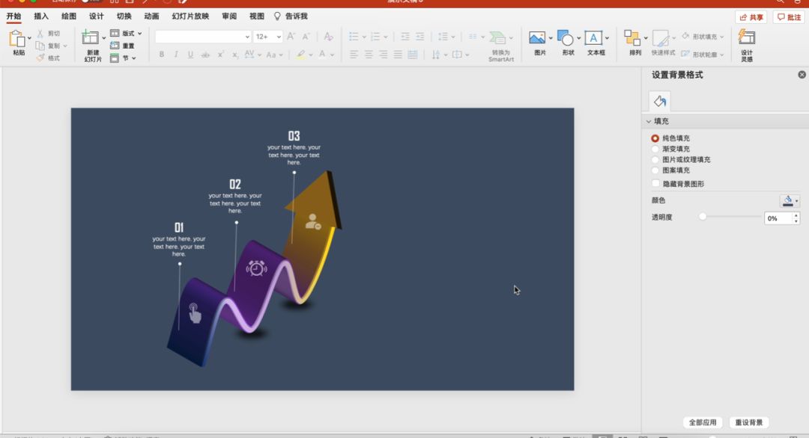The height and width of the screenshot is (438, 809).
Task: Click the transparency (透明度) slider handle
Action: pos(702,217)
